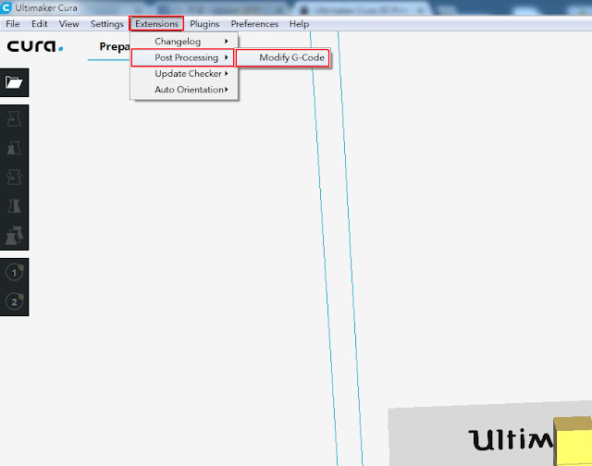Choose Modify G-Code option

(x=283, y=57)
